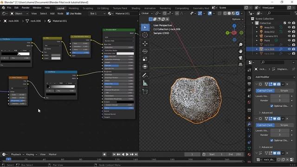297x167 pixels.
Task: Open the Playback dropdown in timeline
Action: pos(17,154)
